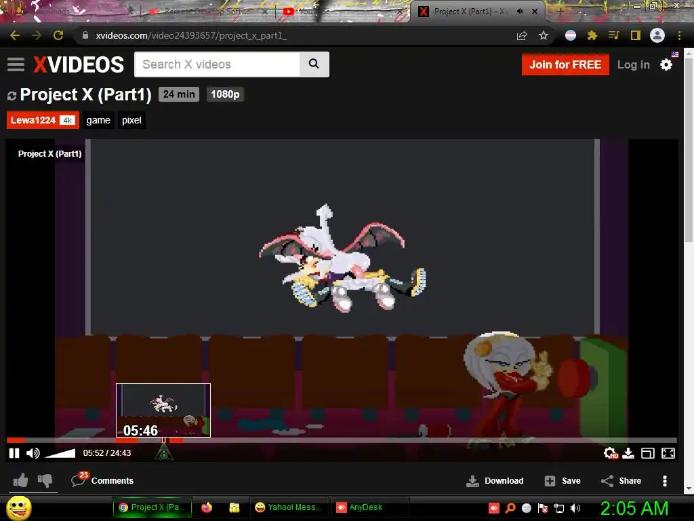694x521 pixels.
Task: Open the smiley Start button
Action: (18, 507)
